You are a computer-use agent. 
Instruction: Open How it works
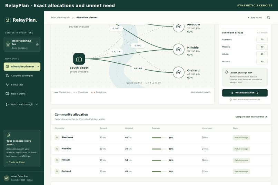[22, 94]
